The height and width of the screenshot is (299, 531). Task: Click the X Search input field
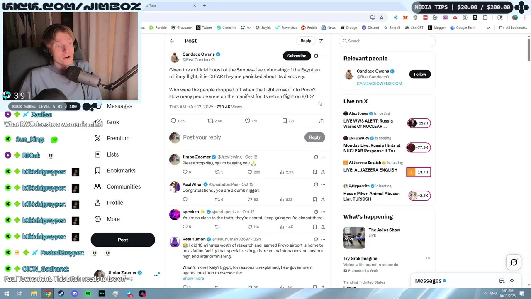click(387, 41)
